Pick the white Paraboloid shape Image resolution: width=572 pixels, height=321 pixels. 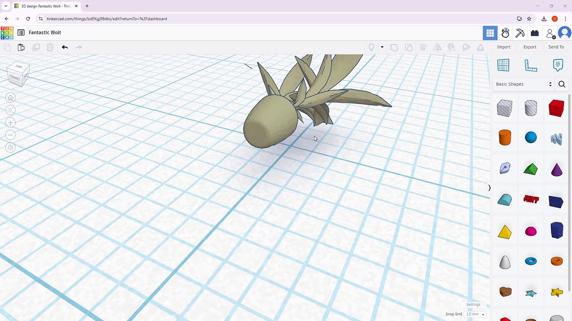[x=505, y=262]
